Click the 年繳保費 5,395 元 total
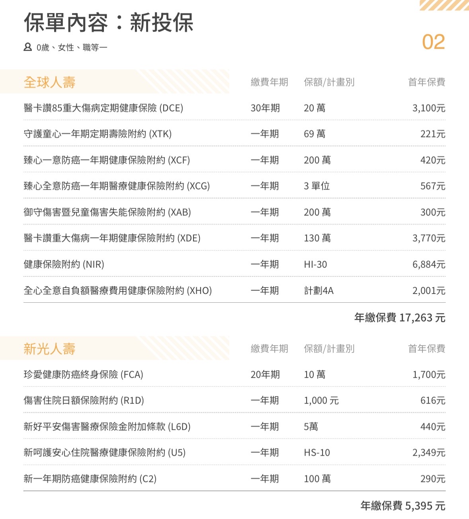This screenshot has width=469, height=519. [403, 506]
